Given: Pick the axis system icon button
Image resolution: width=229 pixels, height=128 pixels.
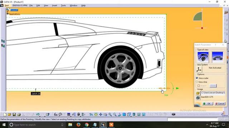Looking at the screenshot, I should 199,70.
